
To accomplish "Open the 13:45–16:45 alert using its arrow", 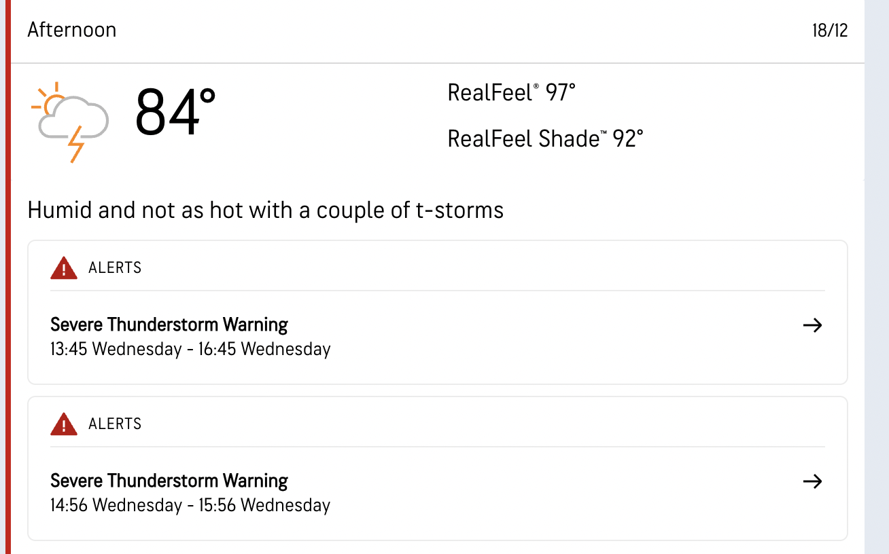I will (x=812, y=325).
